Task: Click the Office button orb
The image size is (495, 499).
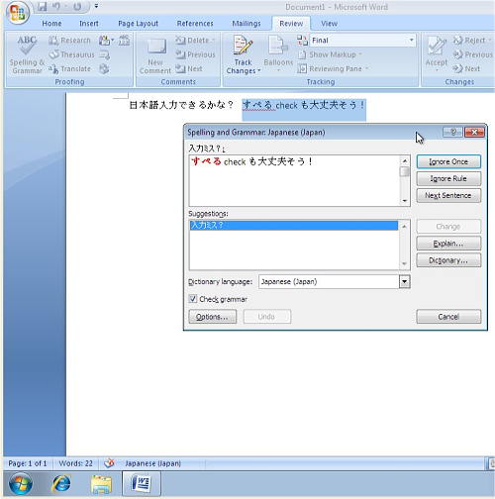Action: 17,13
